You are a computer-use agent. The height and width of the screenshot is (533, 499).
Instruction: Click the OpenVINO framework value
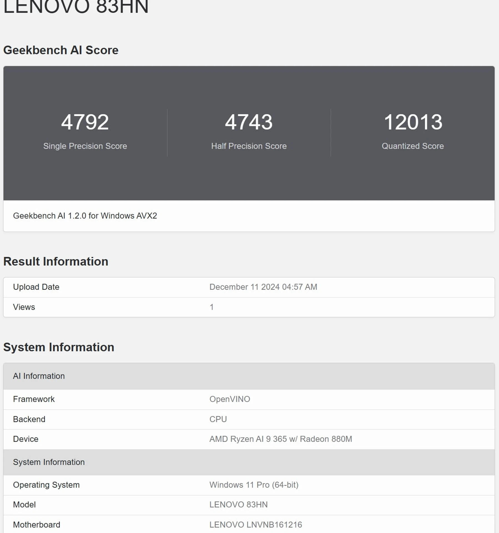tap(230, 399)
